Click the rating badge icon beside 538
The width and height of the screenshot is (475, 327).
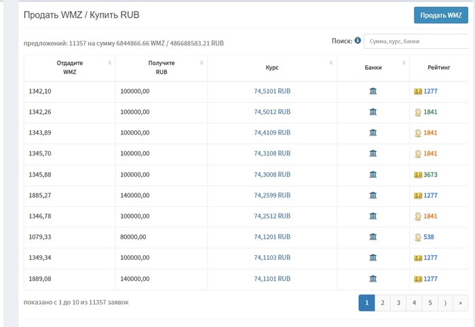[418, 237]
